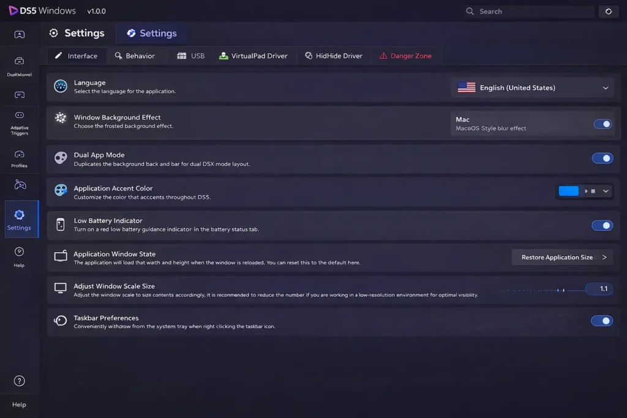Open the VirtualPad Driver tab

click(253, 55)
